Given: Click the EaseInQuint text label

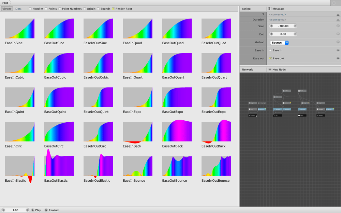Looking at the screenshot, I should pos(15,112).
